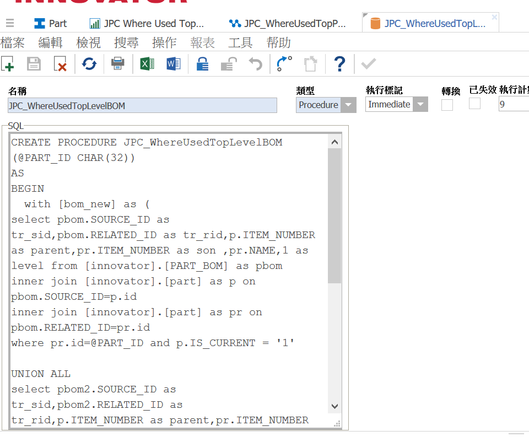The image size is (529, 442).
Task: Open the 搜尋 menu
Action: tap(126, 42)
